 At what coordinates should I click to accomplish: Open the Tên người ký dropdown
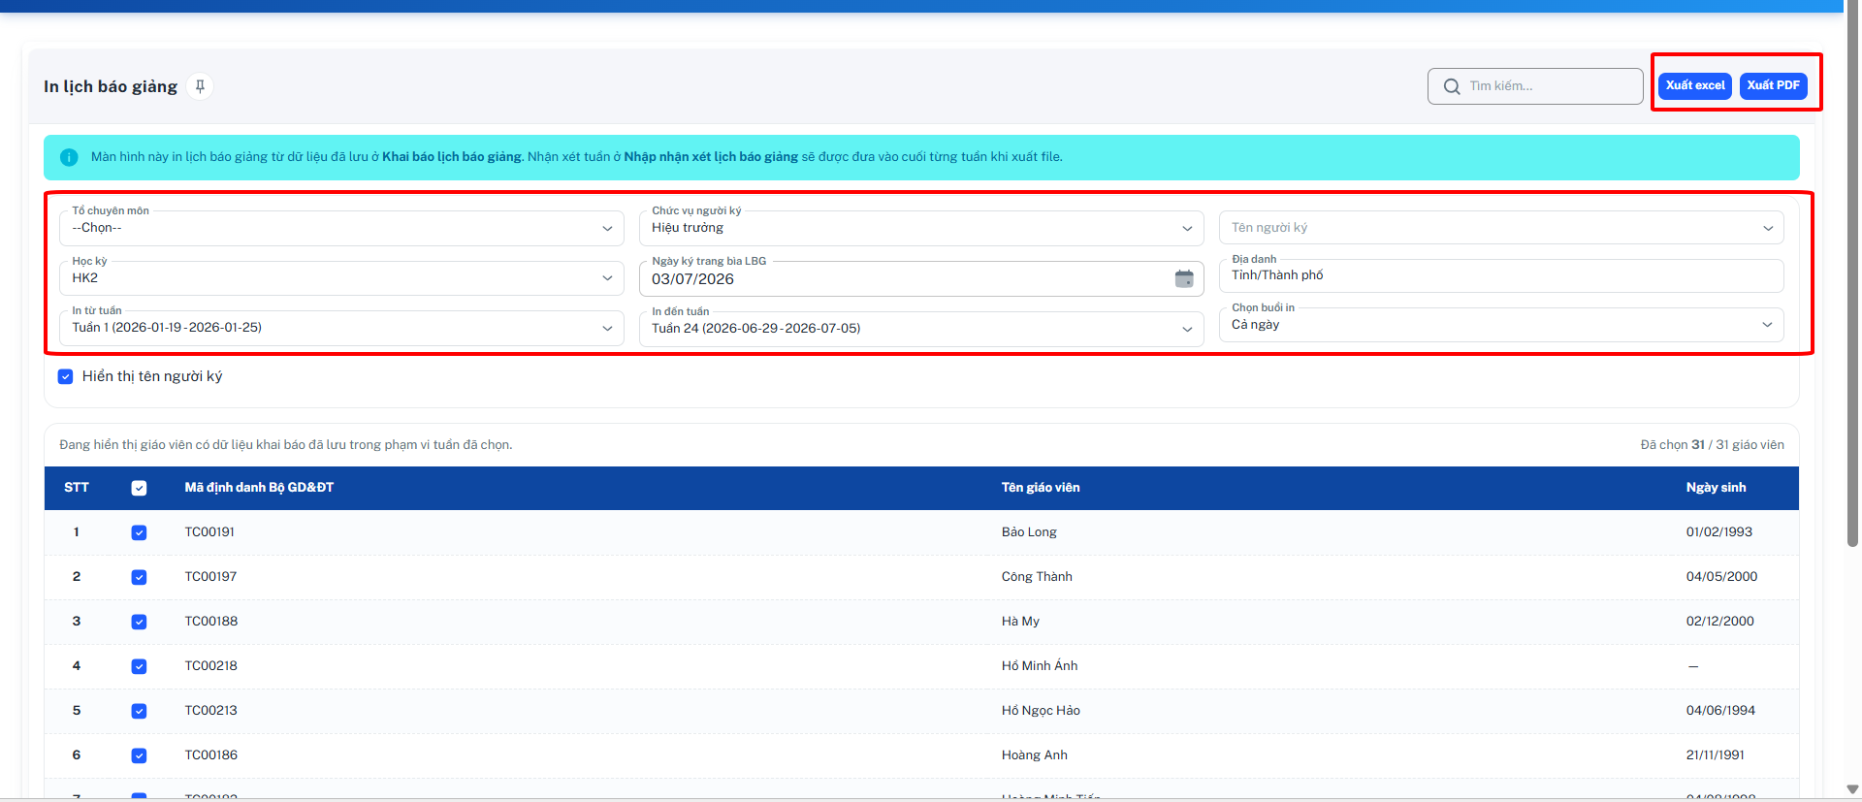(x=1501, y=228)
